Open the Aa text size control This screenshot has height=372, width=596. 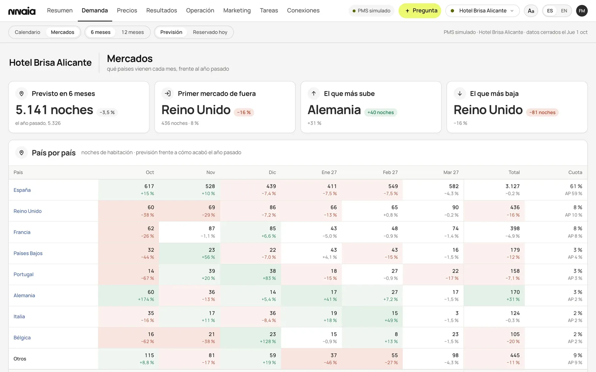pyautogui.click(x=531, y=11)
